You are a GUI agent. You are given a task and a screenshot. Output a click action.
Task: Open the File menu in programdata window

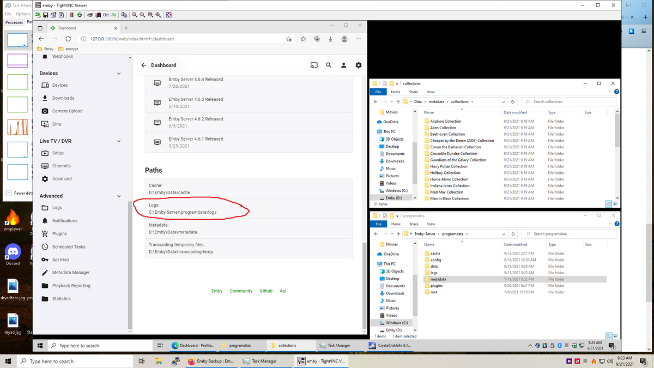(378, 224)
